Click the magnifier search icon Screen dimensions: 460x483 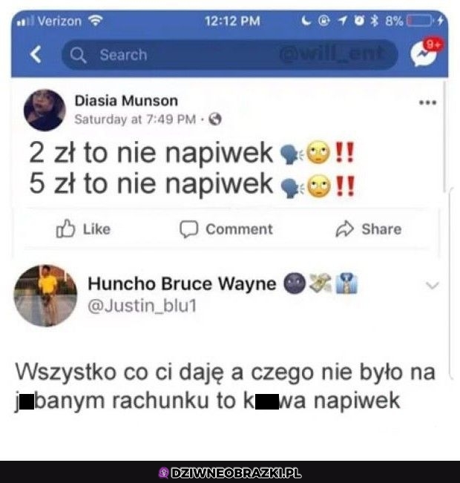coord(78,55)
